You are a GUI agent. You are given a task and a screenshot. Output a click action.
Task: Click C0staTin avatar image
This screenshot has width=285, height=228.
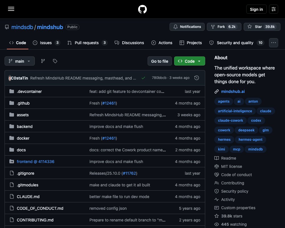click(x=10, y=78)
